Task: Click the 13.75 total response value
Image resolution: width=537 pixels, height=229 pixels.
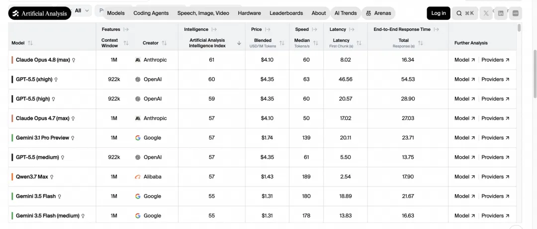Action: click(408, 157)
